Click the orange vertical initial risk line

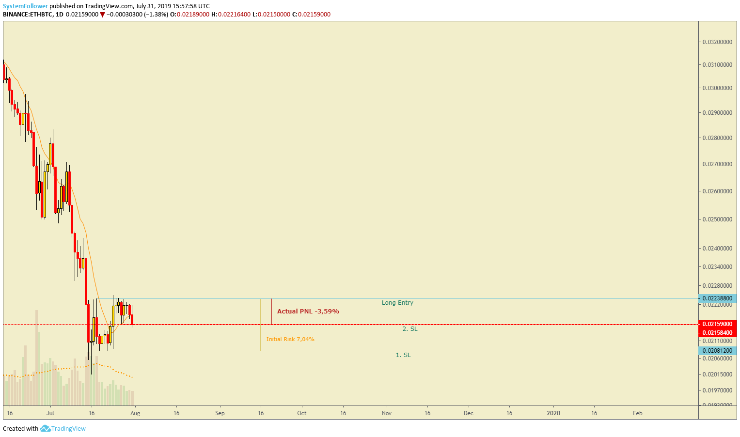(261, 325)
